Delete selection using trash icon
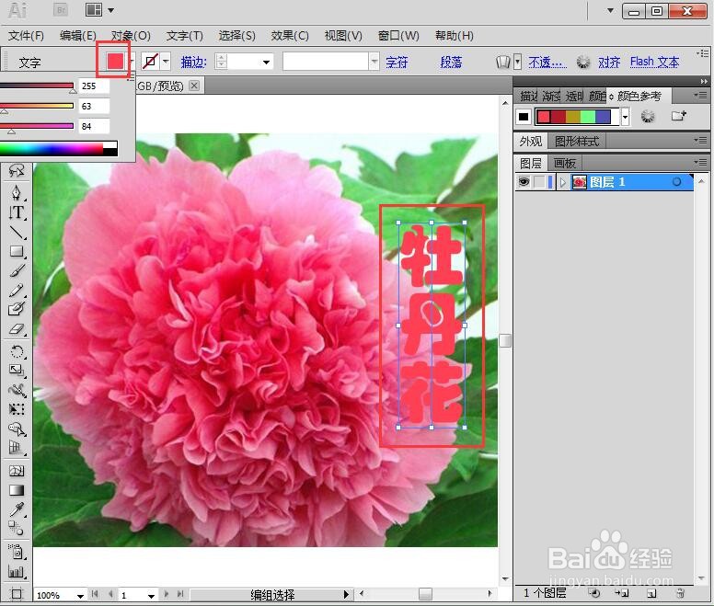 (680, 593)
